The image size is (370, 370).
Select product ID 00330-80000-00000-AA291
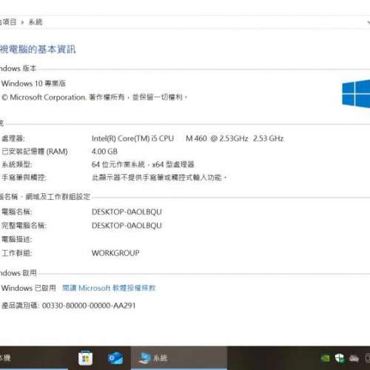pos(89,306)
